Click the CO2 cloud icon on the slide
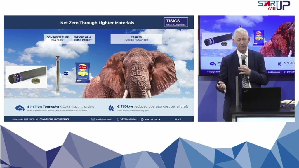Image resolution: width=299 pixels, height=168 pixels. pyautogui.click(x=20, y=108)
